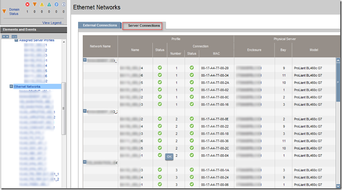Click the orange Domain Status shield icon

click(4, 11)
